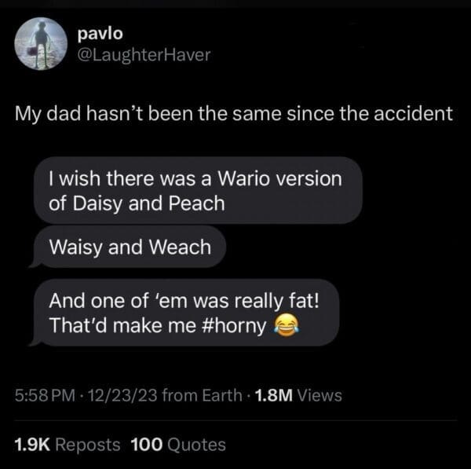The height and width of the screenshot is (469, 471).
Task: Tap the really fat message bubble
Action: [x=187, y=313]
